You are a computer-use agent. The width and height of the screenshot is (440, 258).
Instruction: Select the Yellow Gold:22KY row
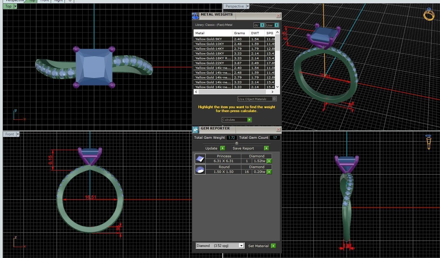pos(234,63)
